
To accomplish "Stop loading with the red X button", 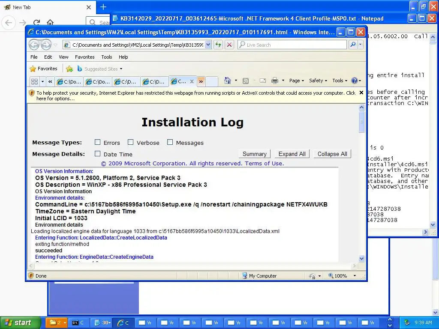I will click(229, 45).
